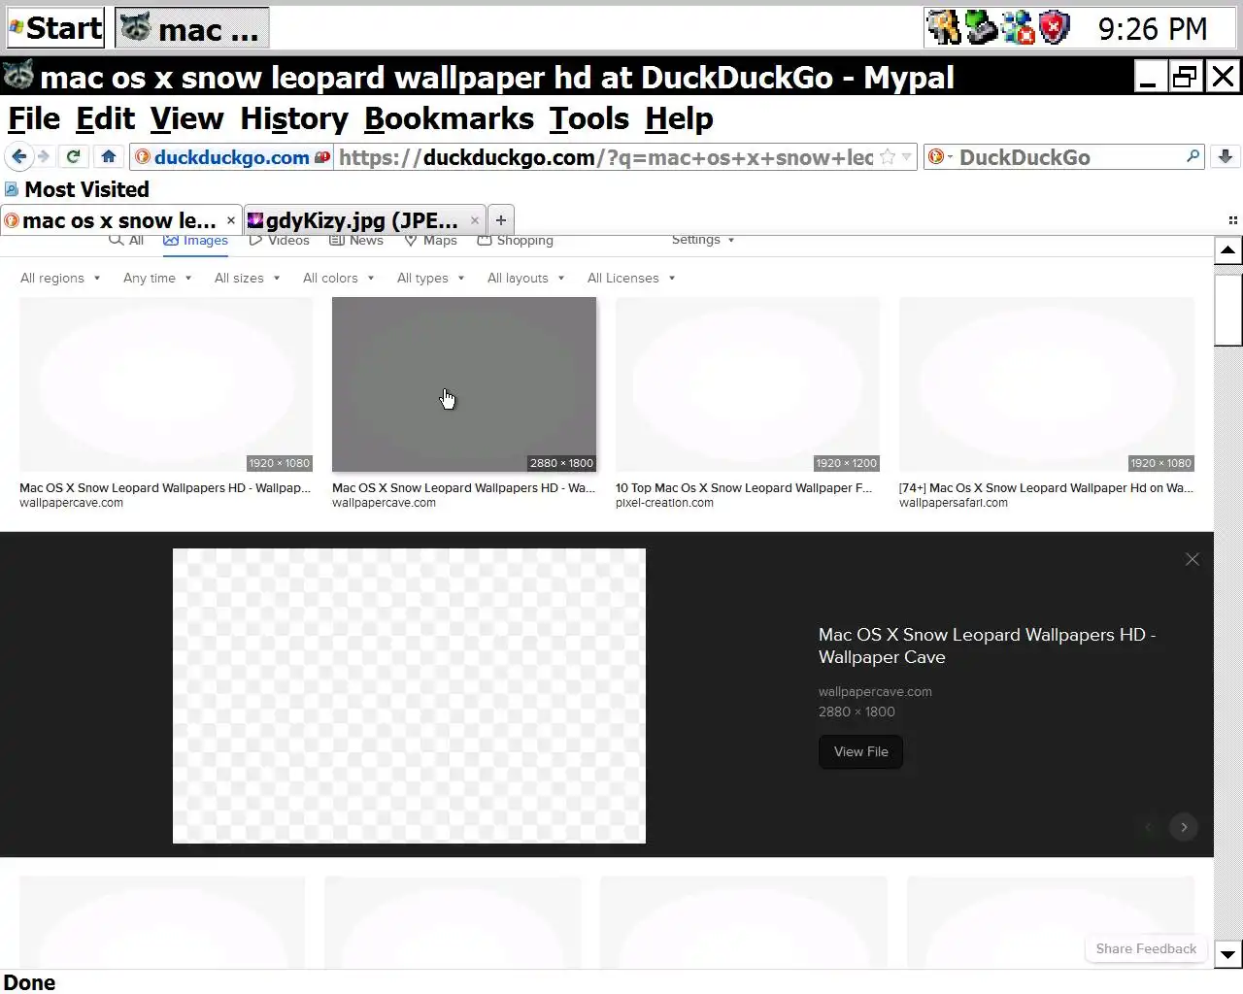This screenshot has height=994, width=1243.
Task: Click the Share Feedback button
Action: (1146, 948)
